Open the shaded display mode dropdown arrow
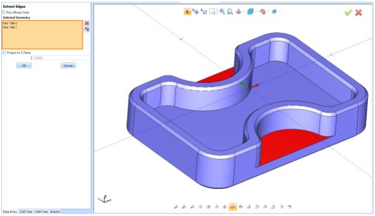 (x=256, y=11)
